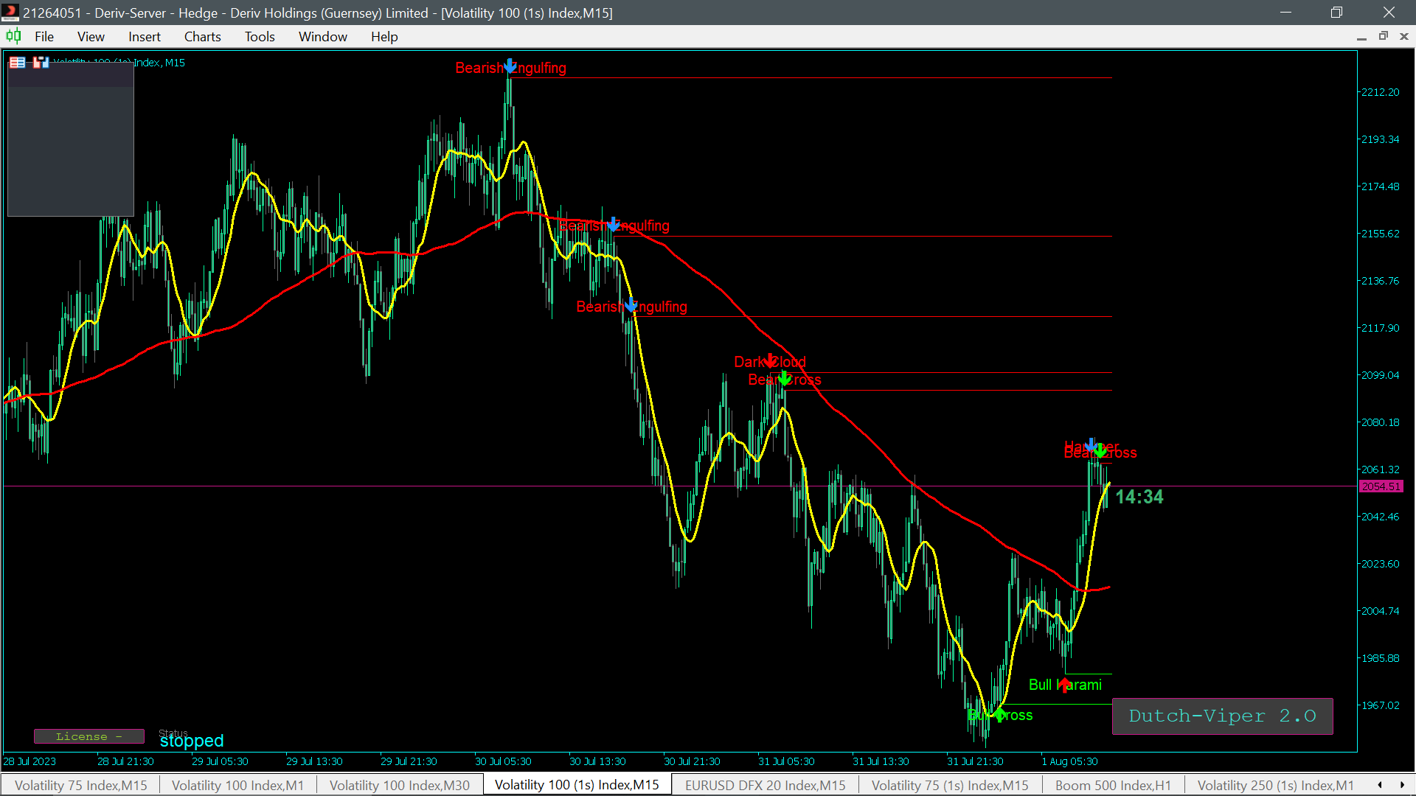The image size is (1416, 796).
Task: Open the View menu
Action: 91,36
